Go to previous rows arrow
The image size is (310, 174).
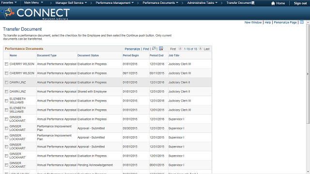tap(180, 48)
